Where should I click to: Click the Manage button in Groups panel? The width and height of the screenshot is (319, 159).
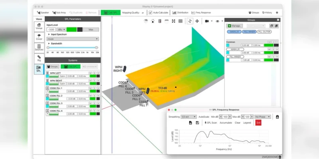[234, 26]
